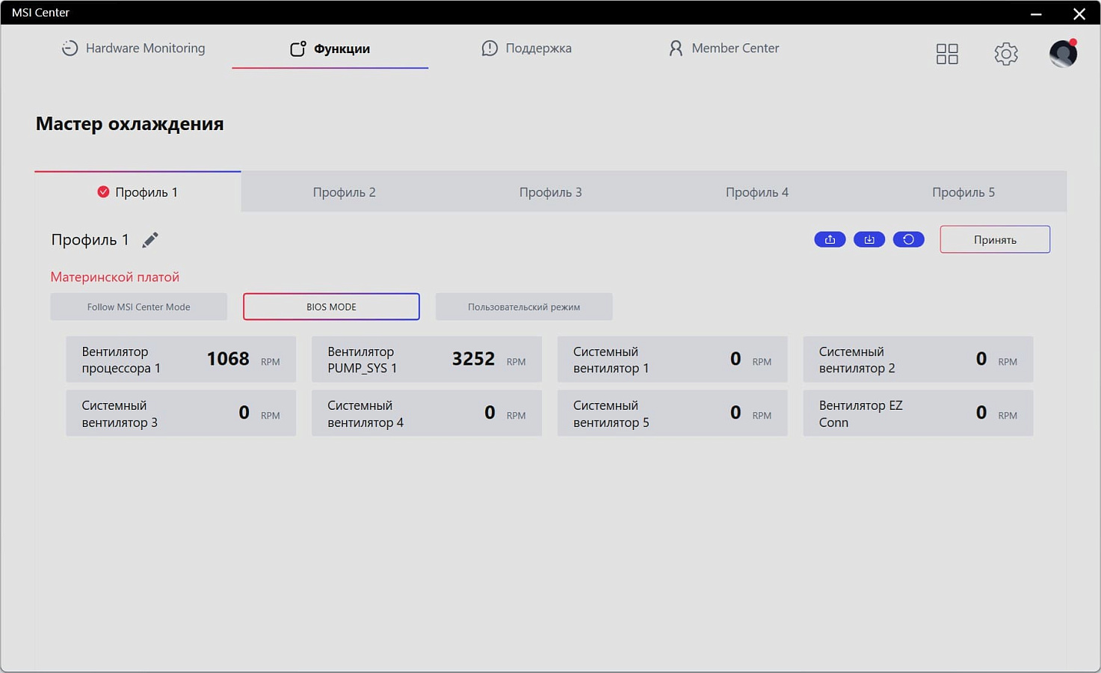Switch to the Профиль 3 tab
The height and width of the screenshot is (673, 1101).
[x=551, y=192]
